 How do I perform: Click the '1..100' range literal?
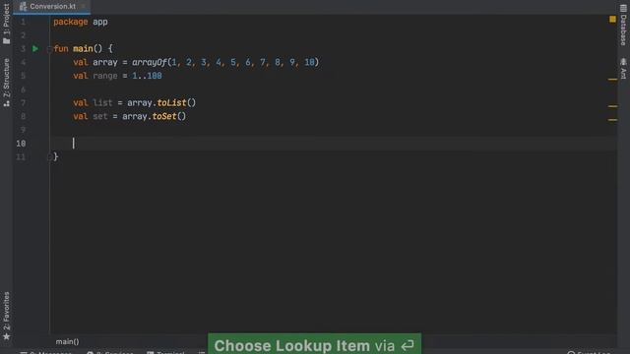tap(147, 76)
